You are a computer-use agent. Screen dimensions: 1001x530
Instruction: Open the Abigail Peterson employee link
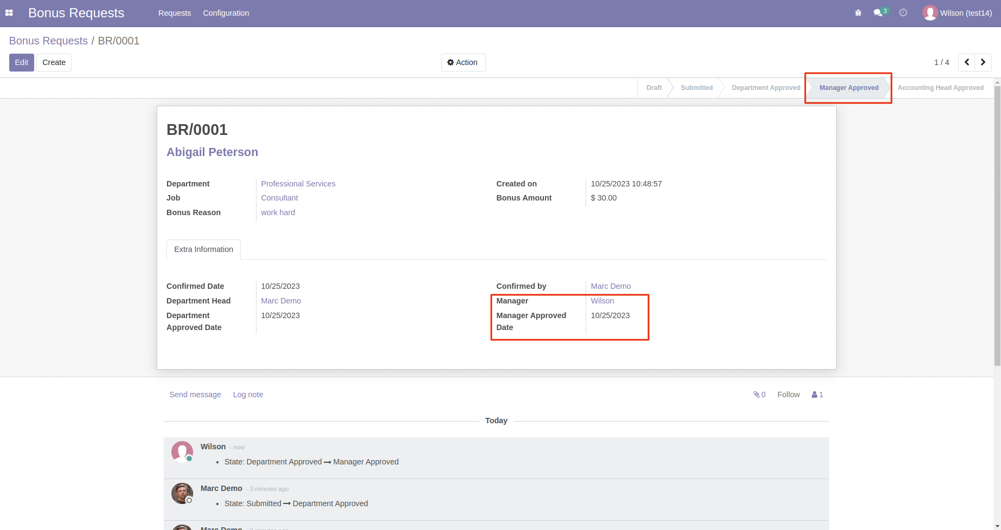pos(212,152)
